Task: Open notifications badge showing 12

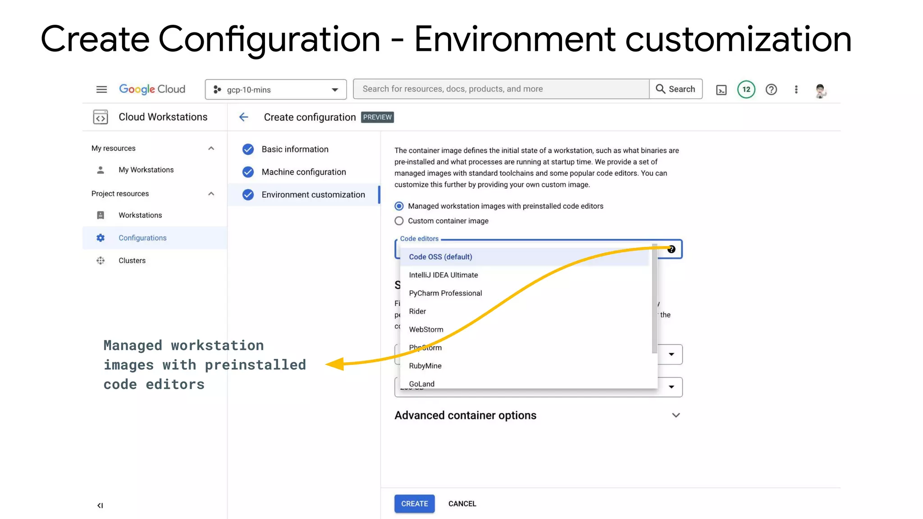Action: pos(746,89)
